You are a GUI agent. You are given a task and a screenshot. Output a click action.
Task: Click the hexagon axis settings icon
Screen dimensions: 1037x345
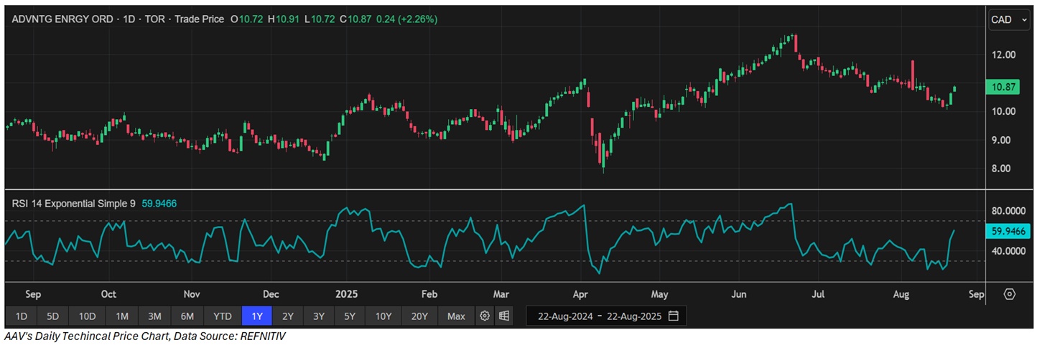[1010, 294]
